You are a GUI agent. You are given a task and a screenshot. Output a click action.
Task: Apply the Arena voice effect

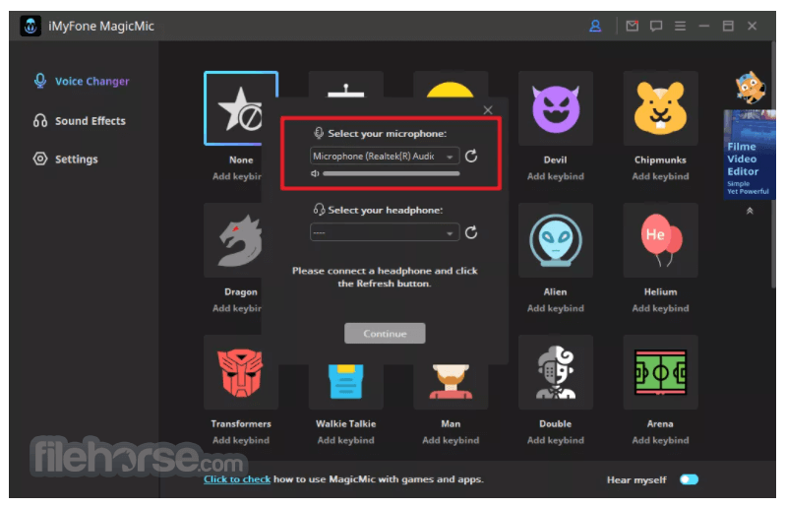tap(660, 372)
